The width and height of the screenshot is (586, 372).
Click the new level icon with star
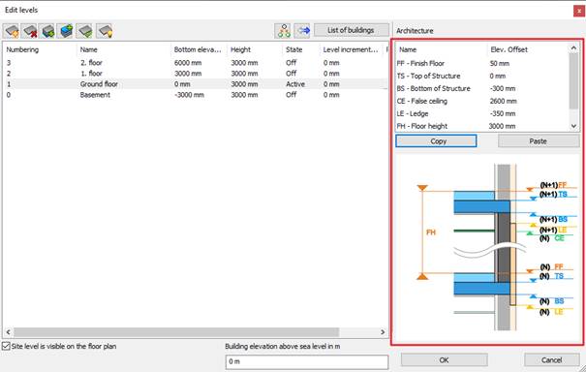click(12, 31)
